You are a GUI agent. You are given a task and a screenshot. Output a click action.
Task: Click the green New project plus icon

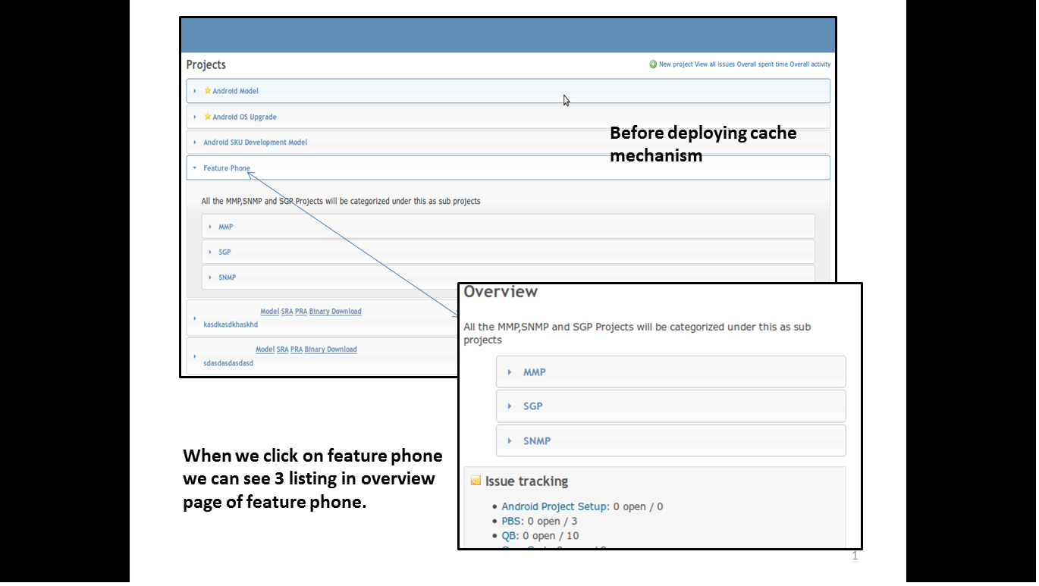[653, 64]
